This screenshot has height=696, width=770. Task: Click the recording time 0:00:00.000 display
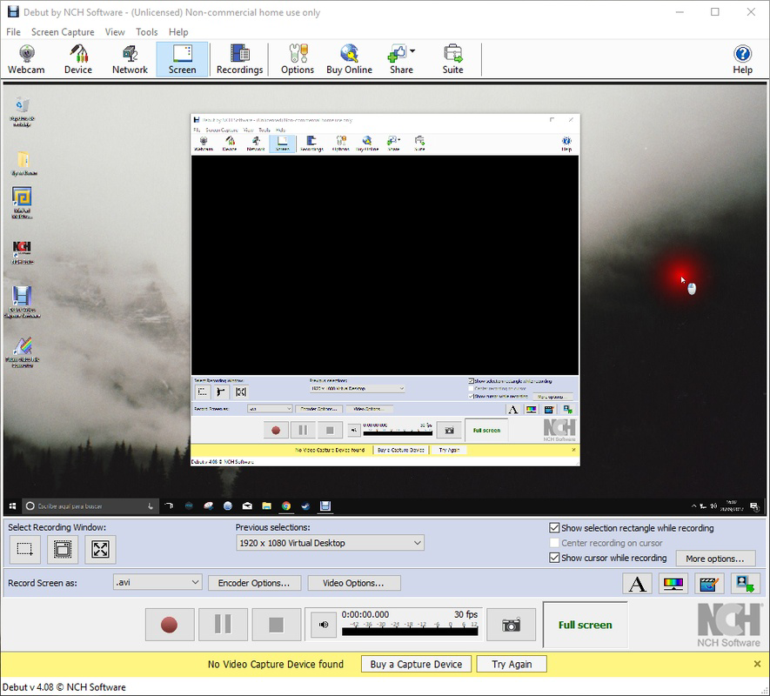[365, 614]
